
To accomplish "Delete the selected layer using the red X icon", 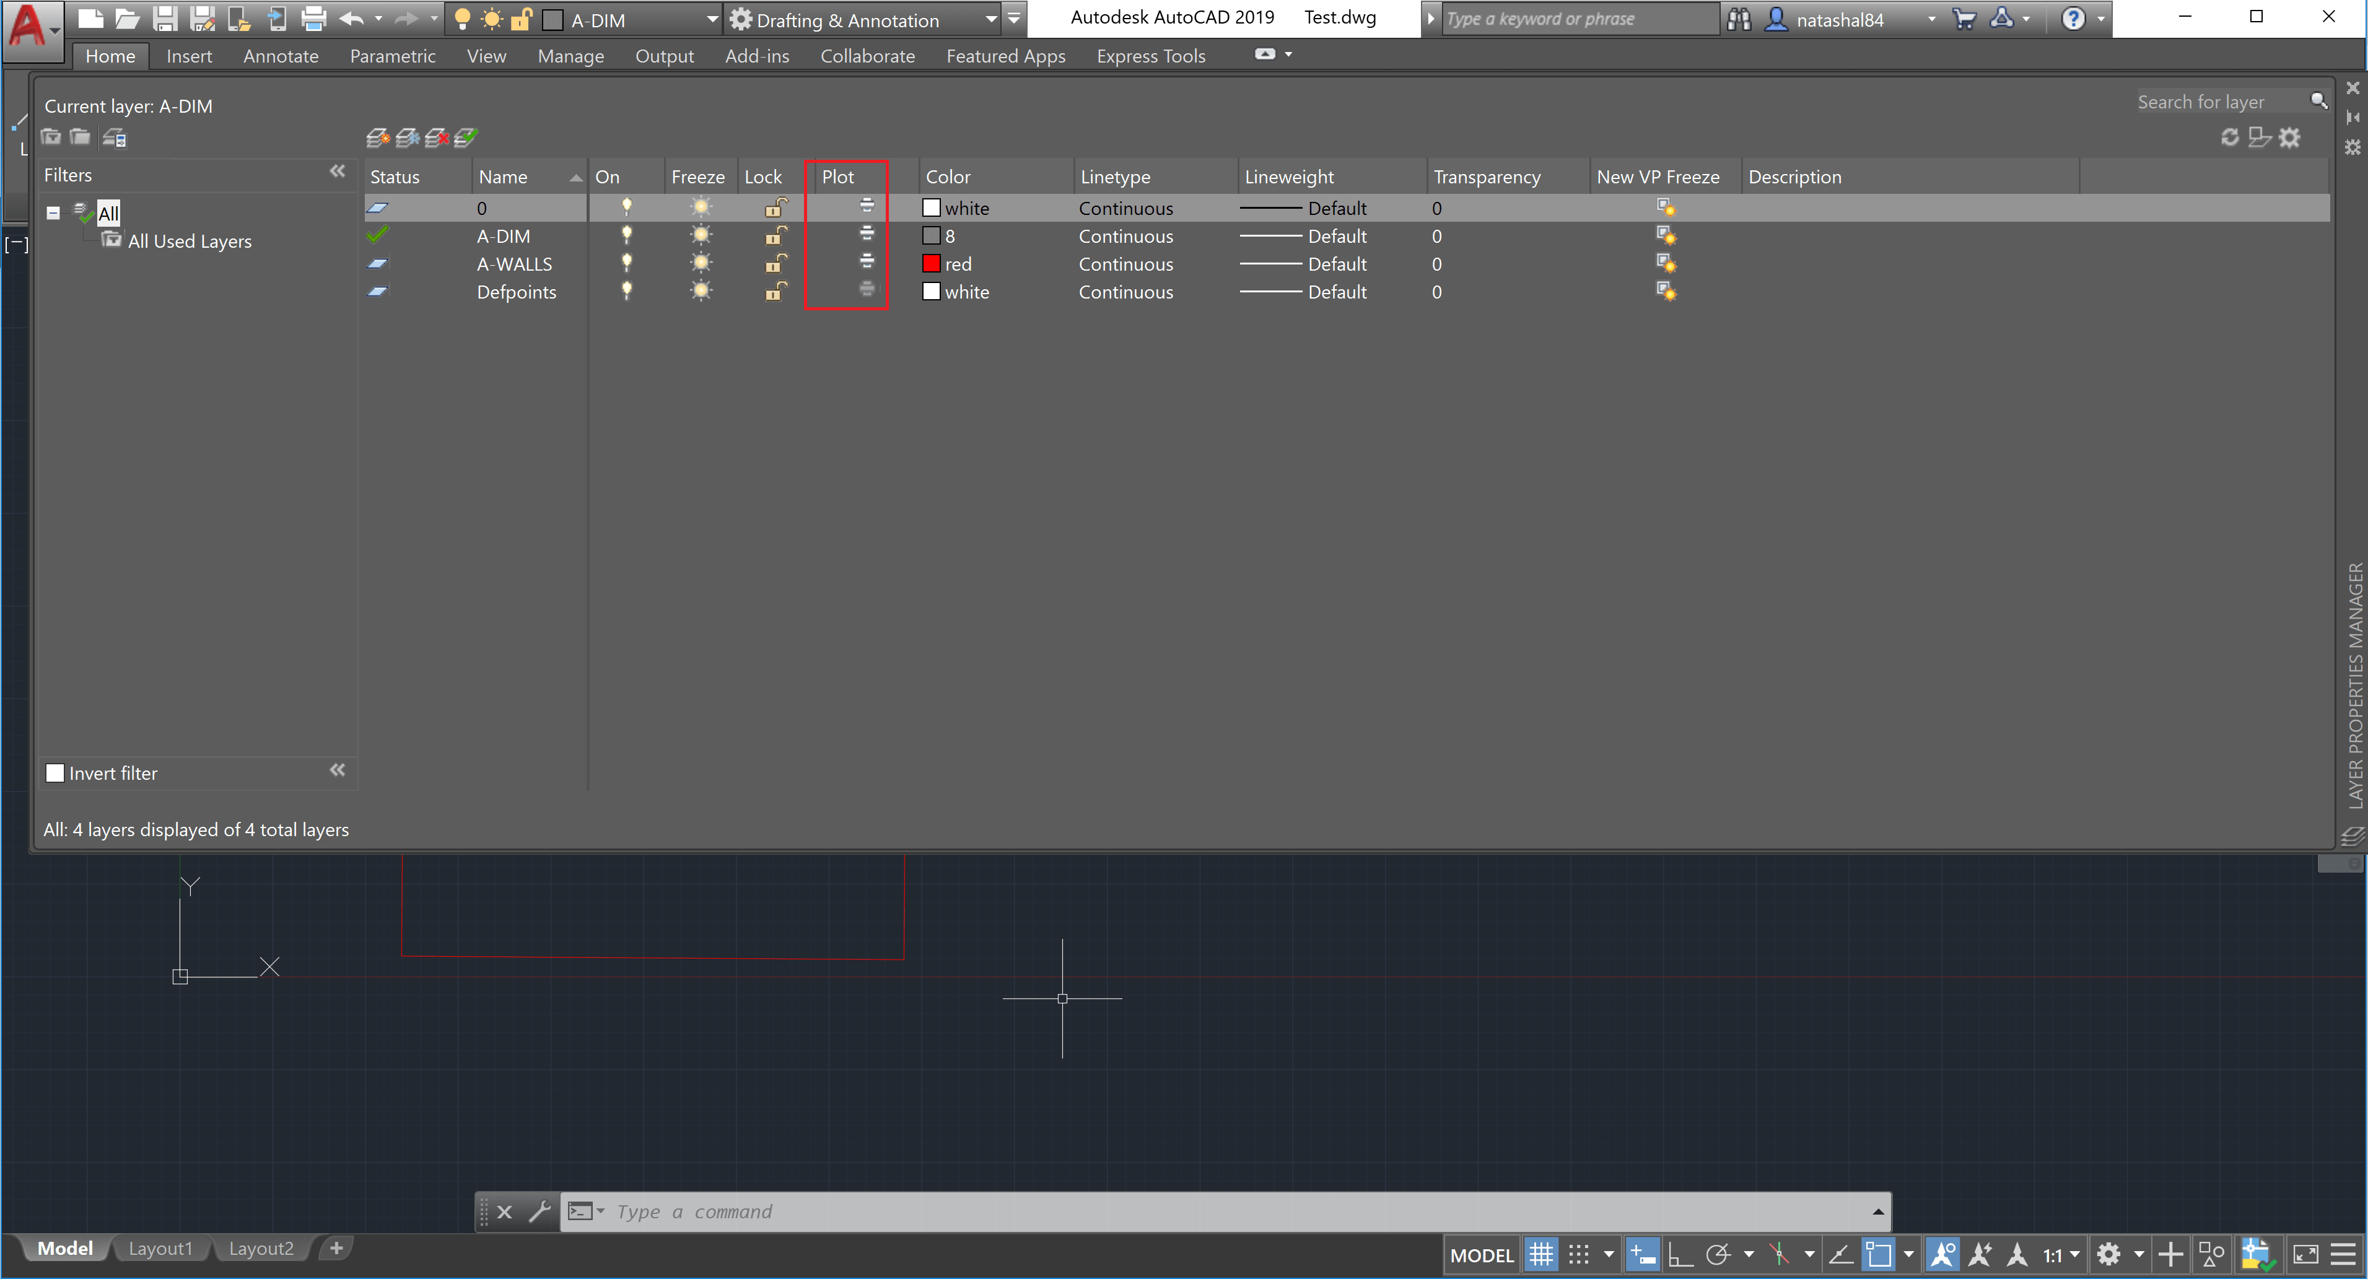I will click(x=437, y=137).
